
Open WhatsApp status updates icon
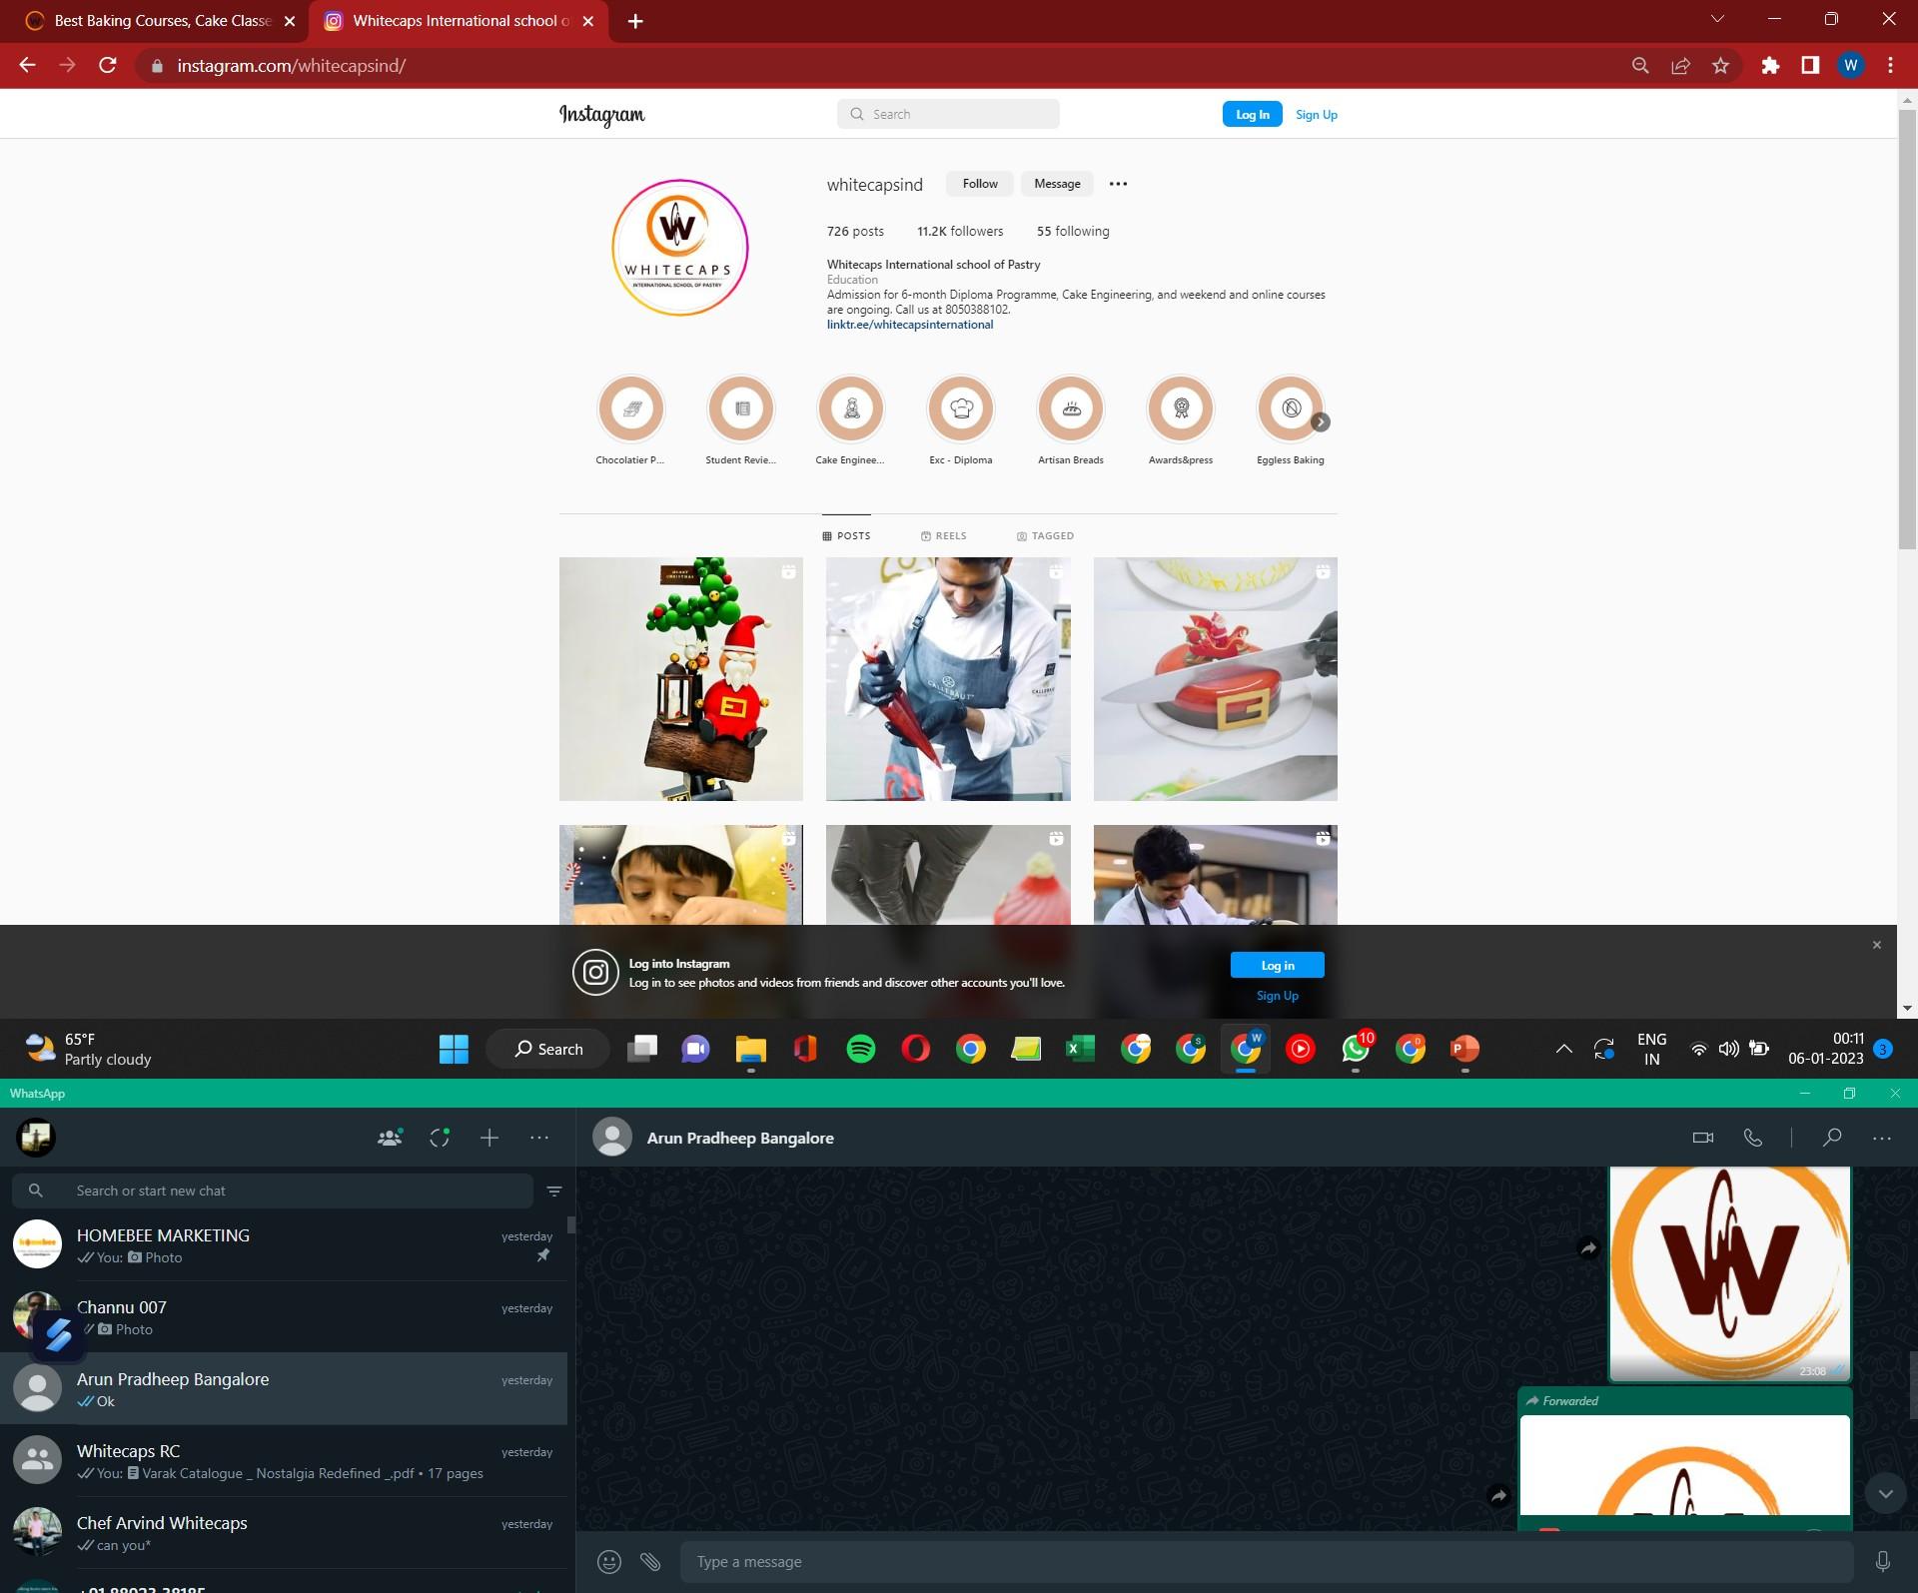coord(440,1138)
